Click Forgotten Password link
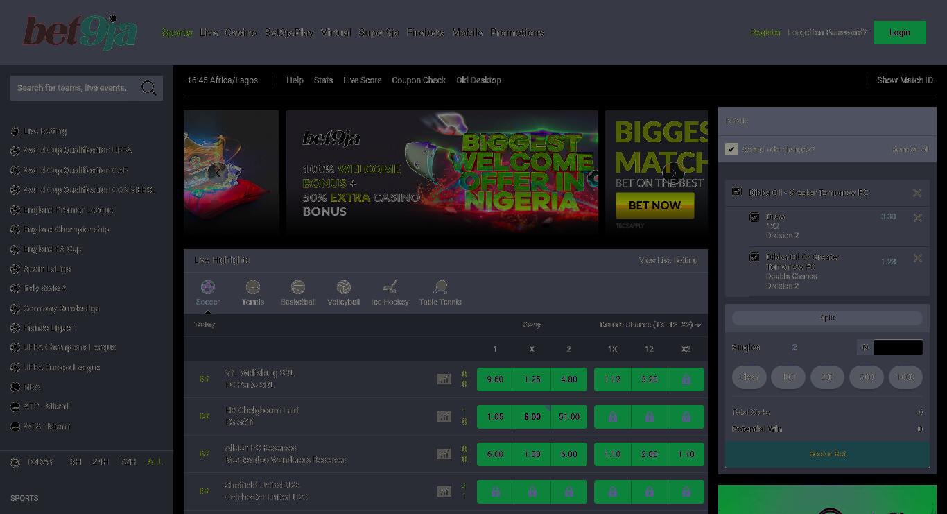This screenshot has height=514, width=947. pyautogui.click(x=827, y=33)
